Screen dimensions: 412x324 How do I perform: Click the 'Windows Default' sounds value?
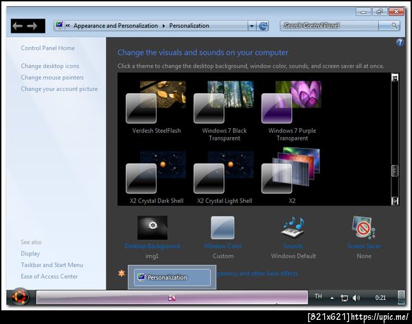tap(293, 256)
